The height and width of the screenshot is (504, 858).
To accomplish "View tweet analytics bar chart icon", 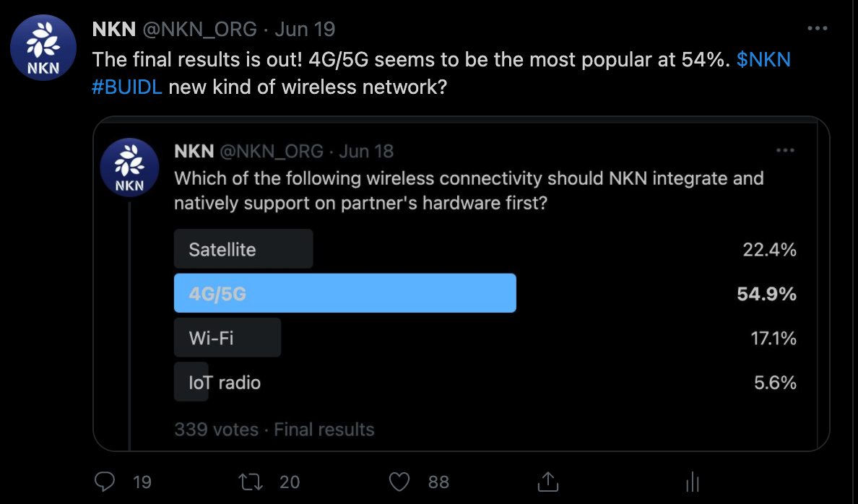I will [x=692, y=481].
